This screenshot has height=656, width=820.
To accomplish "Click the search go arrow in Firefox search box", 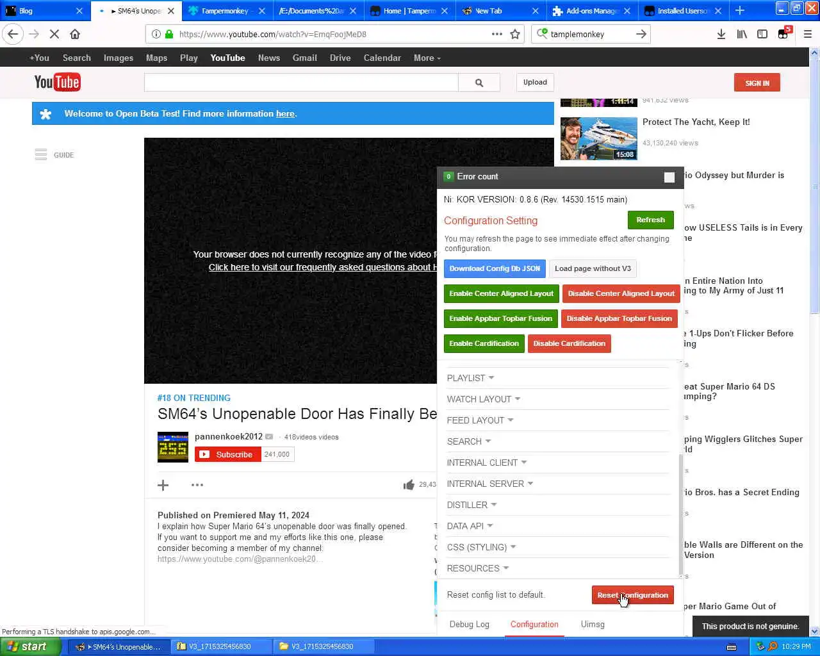I will tap(641, 34).
